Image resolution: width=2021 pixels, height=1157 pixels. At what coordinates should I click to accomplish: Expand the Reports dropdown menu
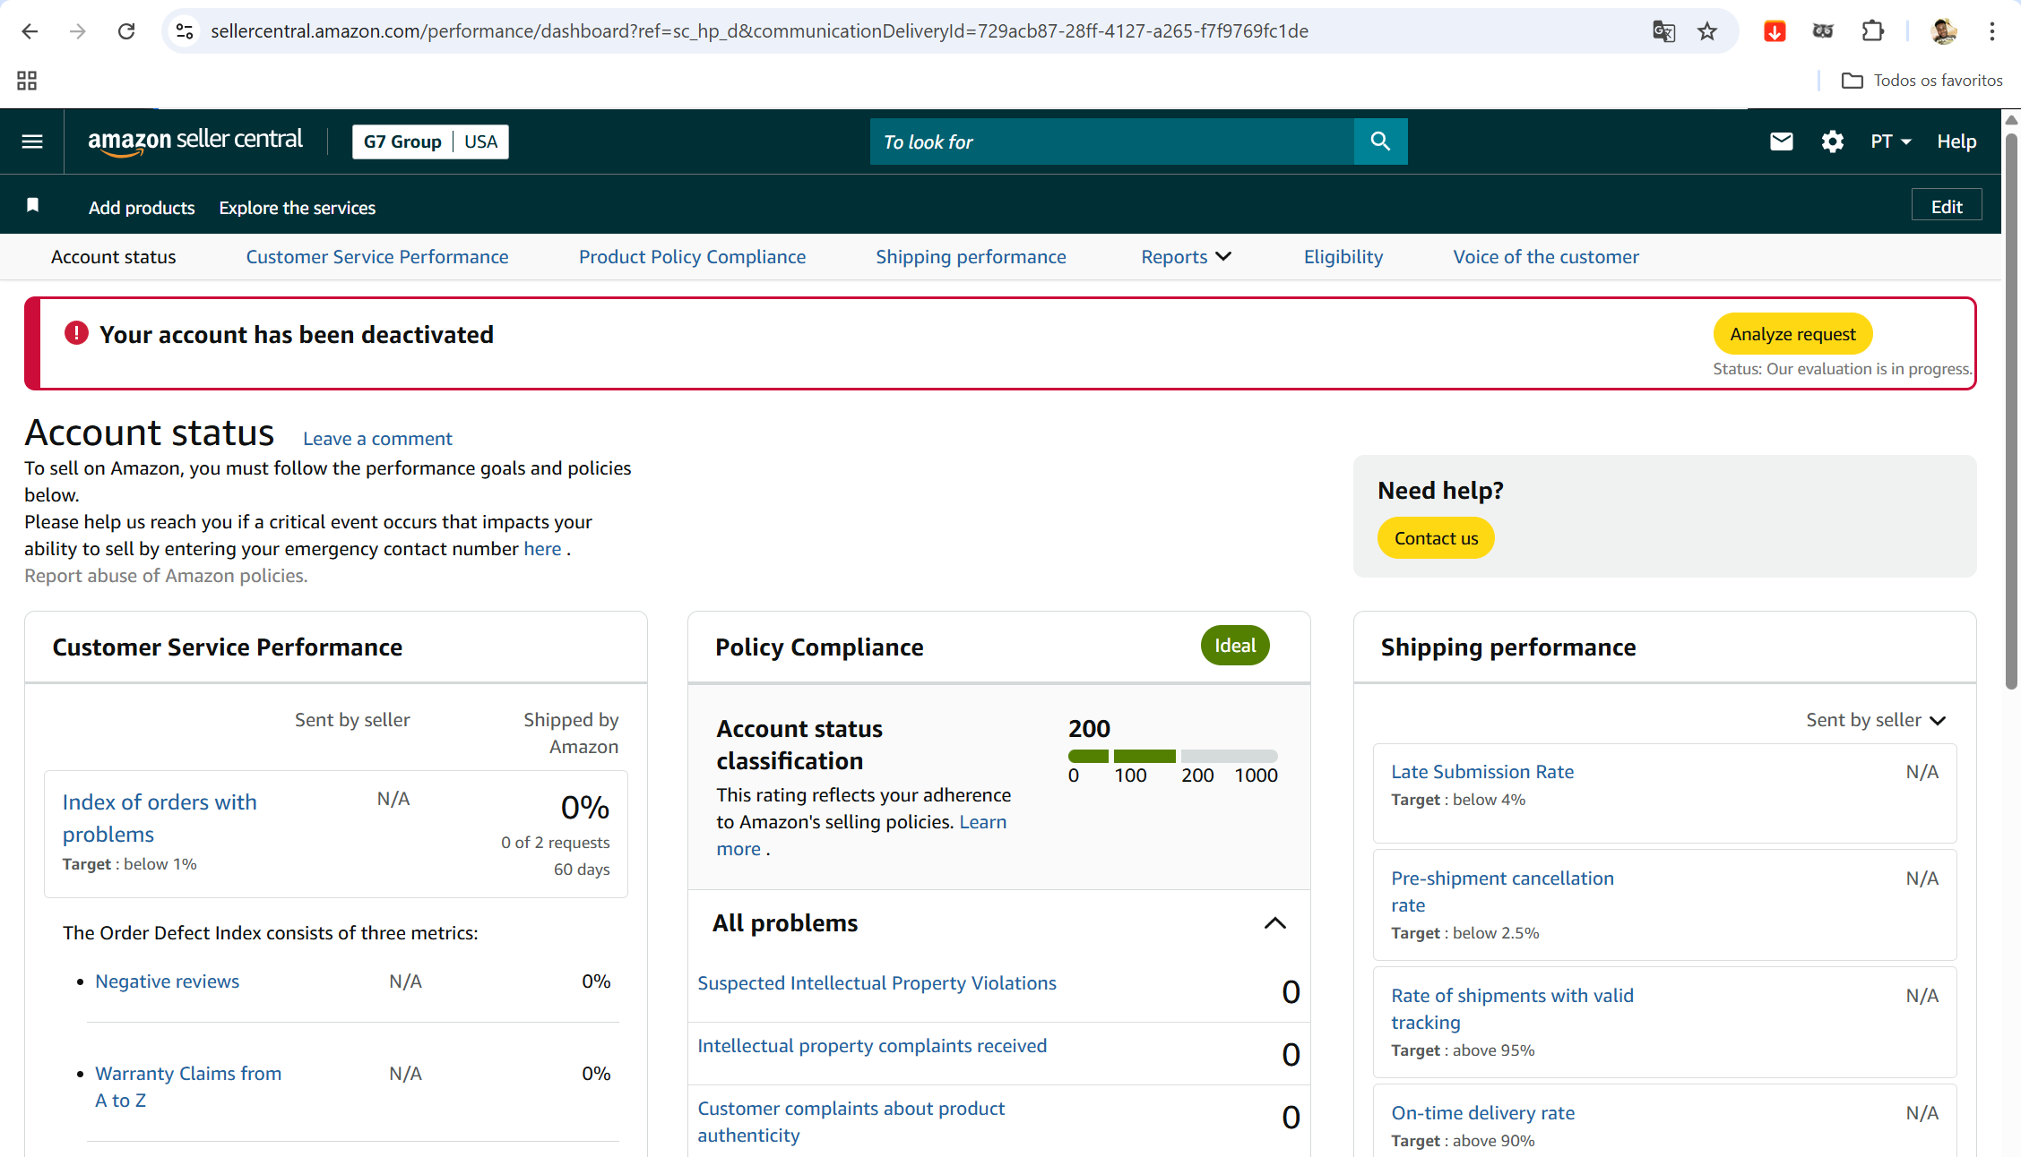[1186, 257]
